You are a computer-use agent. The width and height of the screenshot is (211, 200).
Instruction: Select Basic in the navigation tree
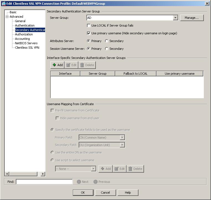pos(13,12)
